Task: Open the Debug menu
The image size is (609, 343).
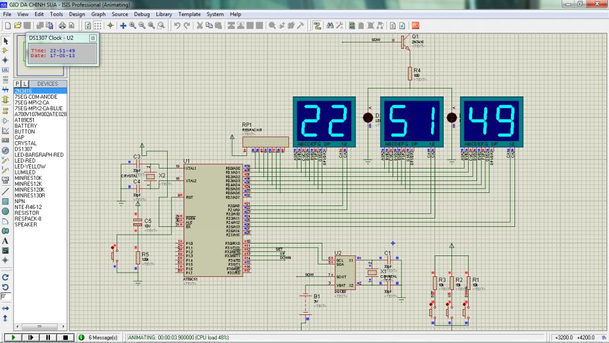Action: tap(142, 14)
